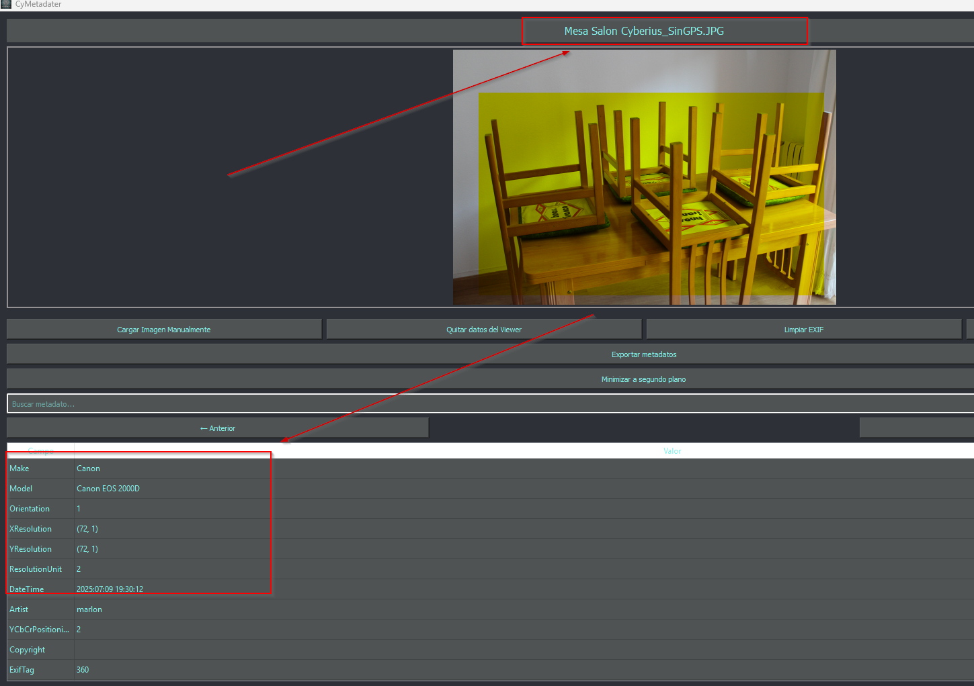Select the Make field cell

tap(40, 469)
